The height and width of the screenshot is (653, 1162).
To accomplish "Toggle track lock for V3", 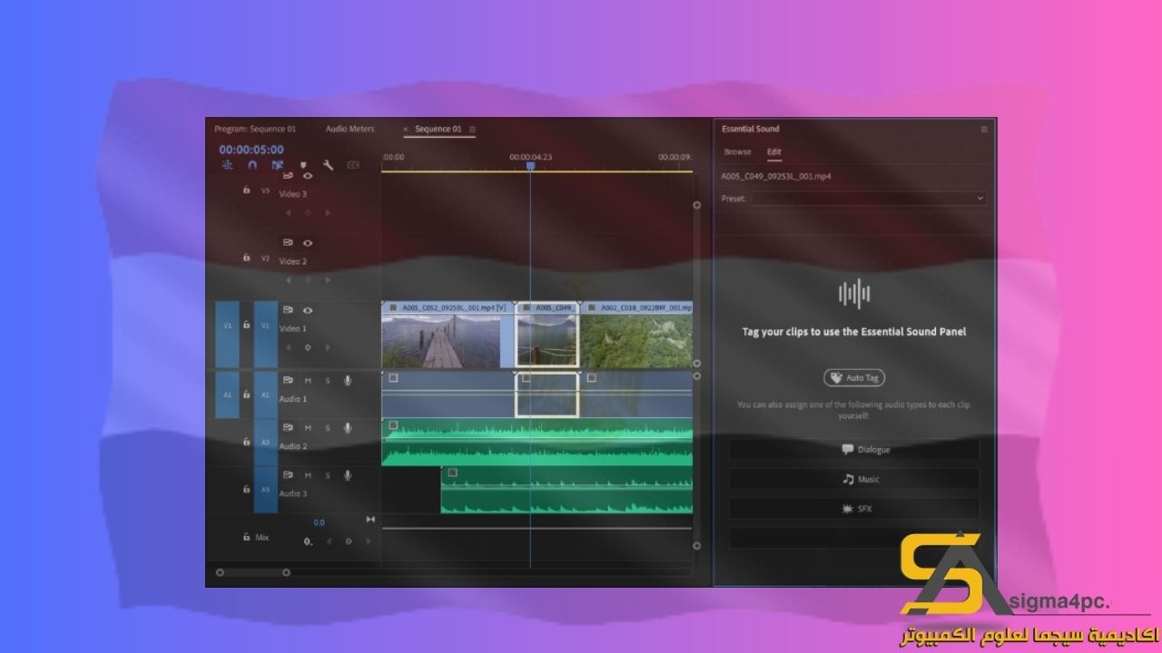I will pyautogui.click(x=246, y=190).
